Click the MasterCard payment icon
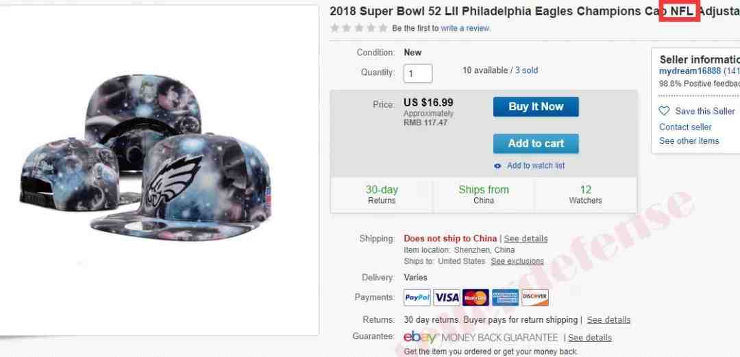740x357 pixels. pyautogui.click(x=476, y=297)
